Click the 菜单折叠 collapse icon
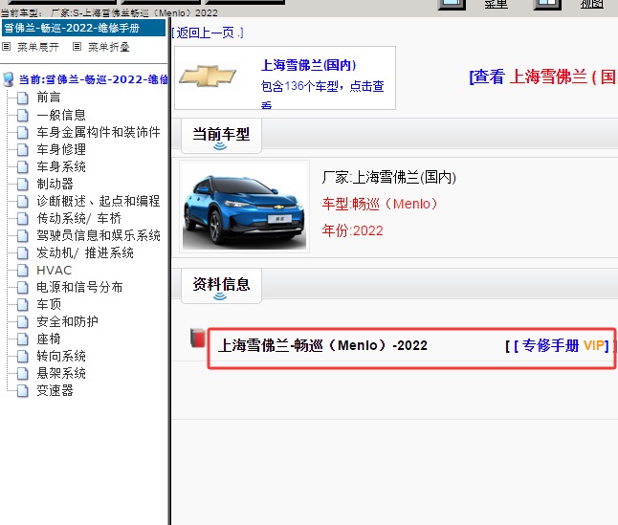This screenshot has width=618, height=525. click(77, 47)
